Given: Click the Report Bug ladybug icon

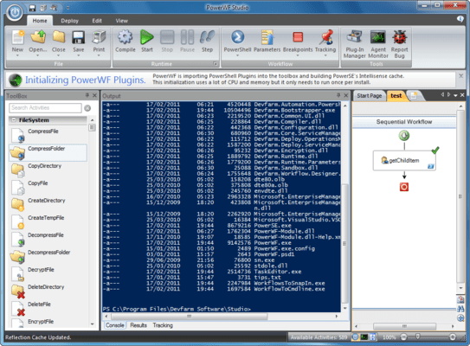Looking at the screenshot, I should tap(399, 37).
